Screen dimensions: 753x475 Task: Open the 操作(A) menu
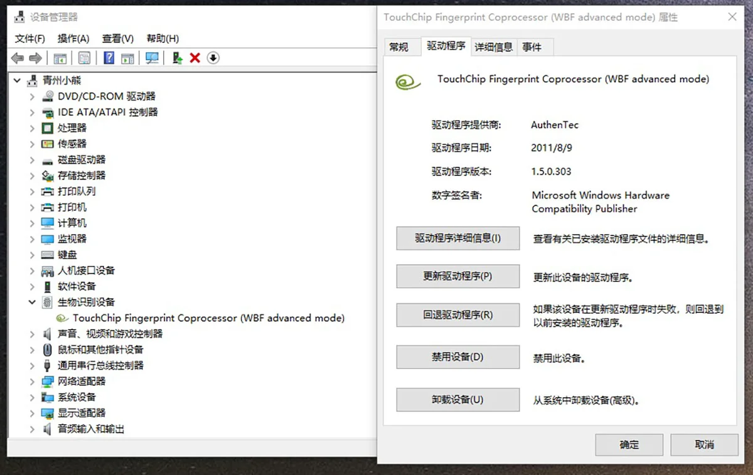73,39
